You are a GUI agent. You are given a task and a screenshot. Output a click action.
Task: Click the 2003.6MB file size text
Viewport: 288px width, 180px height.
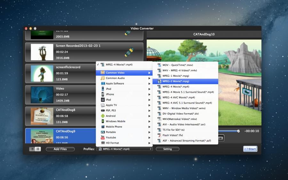pyautogui.click(x=63, y=37)
